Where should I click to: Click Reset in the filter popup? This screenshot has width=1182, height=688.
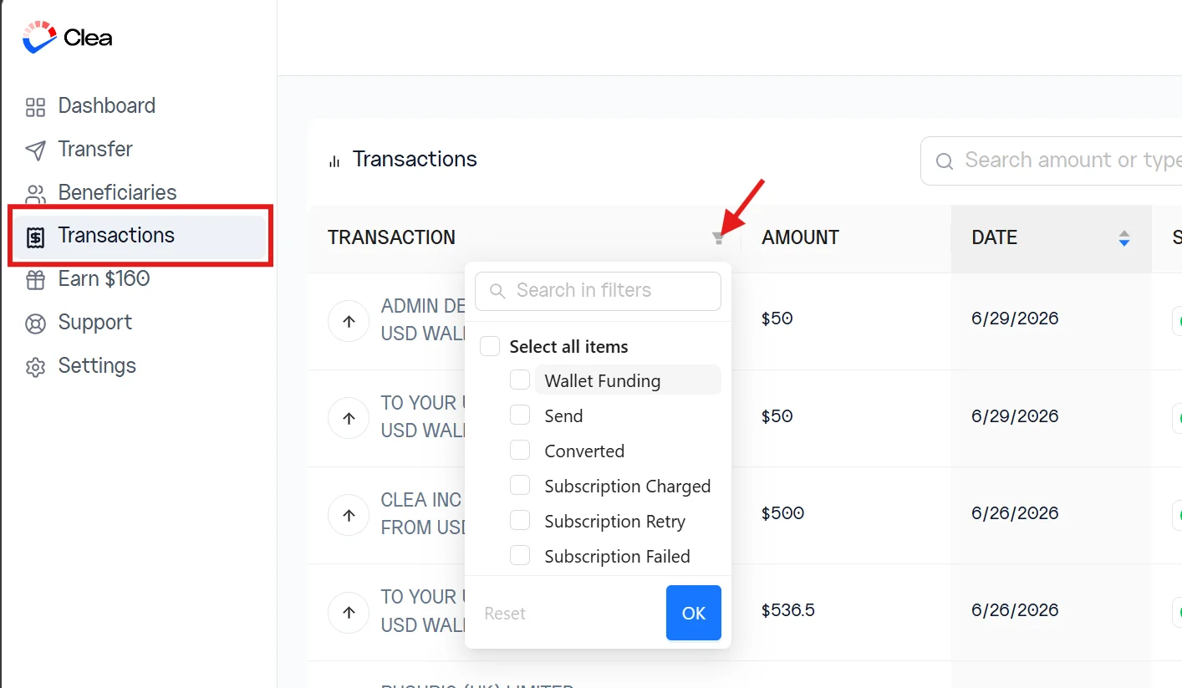pos(505,614)
